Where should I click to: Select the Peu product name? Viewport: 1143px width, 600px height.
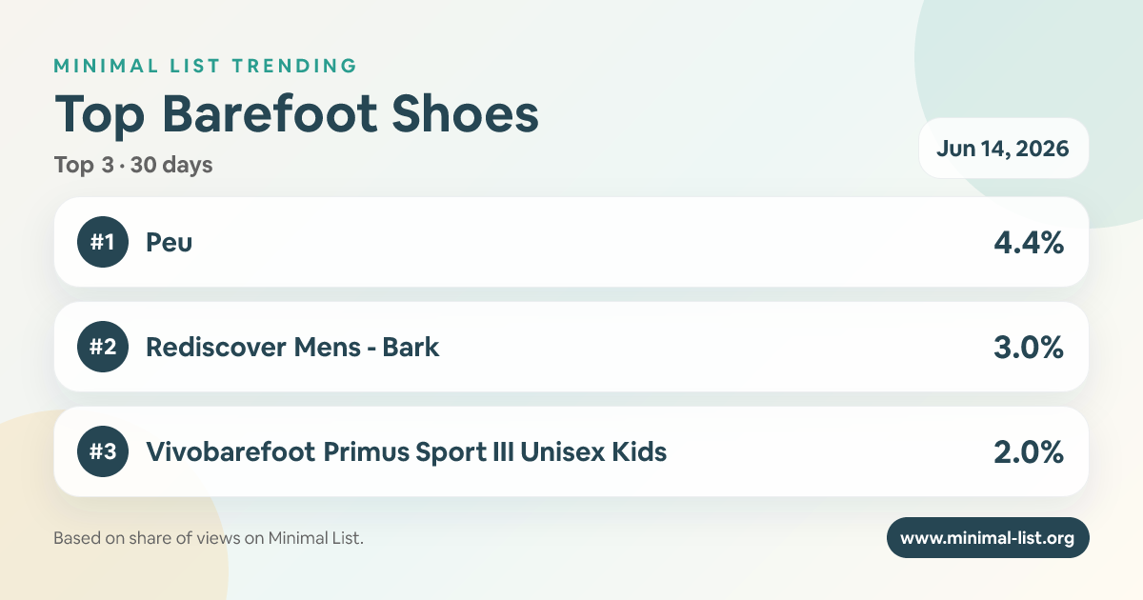tap(169, 242)
